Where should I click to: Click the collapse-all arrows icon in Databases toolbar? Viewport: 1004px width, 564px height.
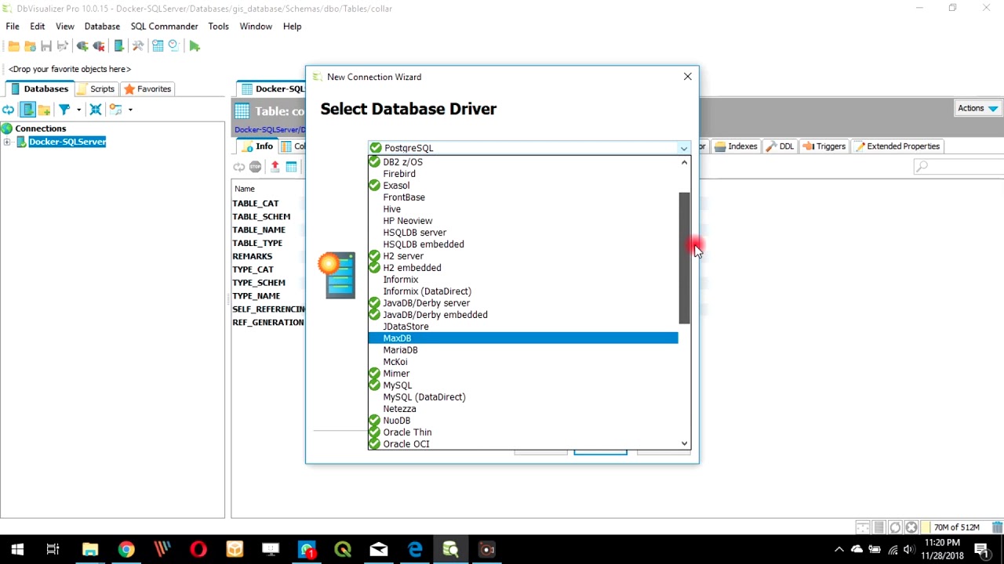click(96, 110)
